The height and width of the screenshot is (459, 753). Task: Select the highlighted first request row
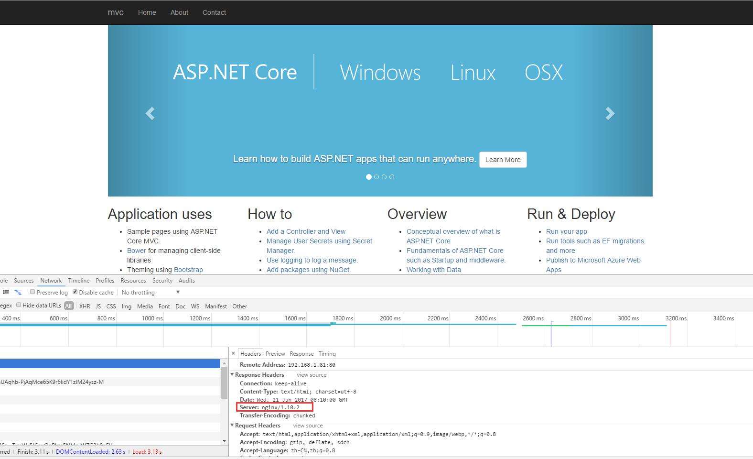coord(110,364)
